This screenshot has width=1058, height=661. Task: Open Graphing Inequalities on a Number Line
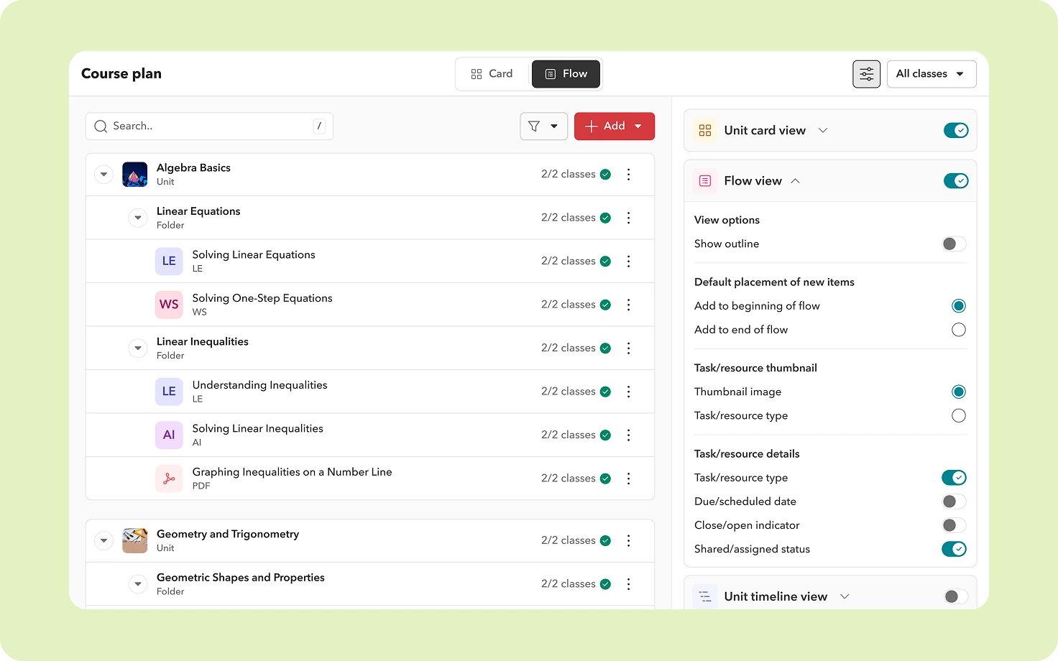[292, 472]
